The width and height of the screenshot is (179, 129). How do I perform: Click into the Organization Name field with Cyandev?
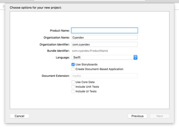coord(104,37)
